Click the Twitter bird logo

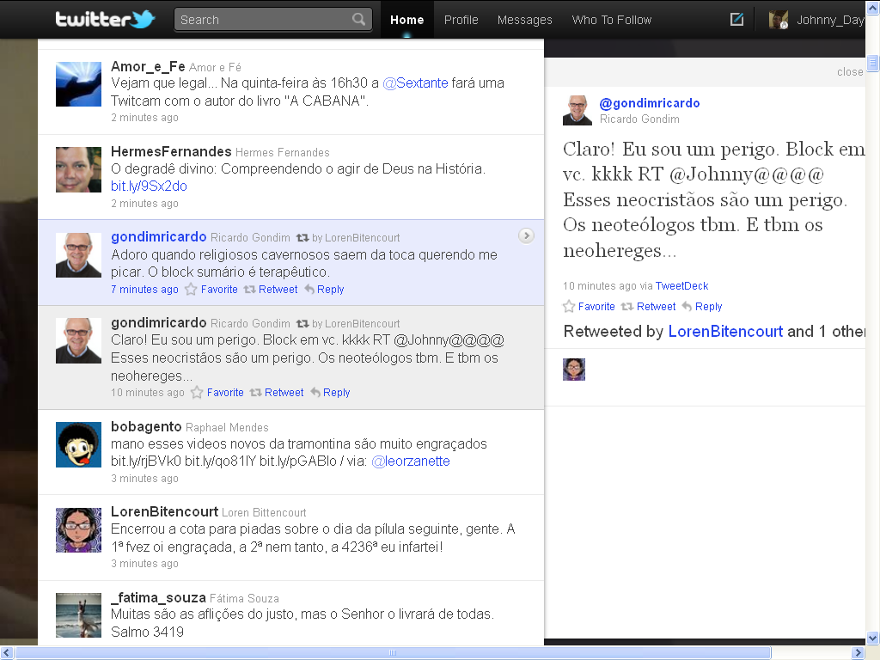[x=144, y=20]
